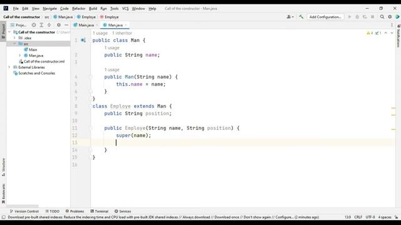The height and width of the screenshot is (225, 401).
Task: Open the Window menu
Action: pos(138,8)
